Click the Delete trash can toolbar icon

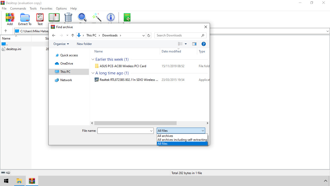[68, 18]
